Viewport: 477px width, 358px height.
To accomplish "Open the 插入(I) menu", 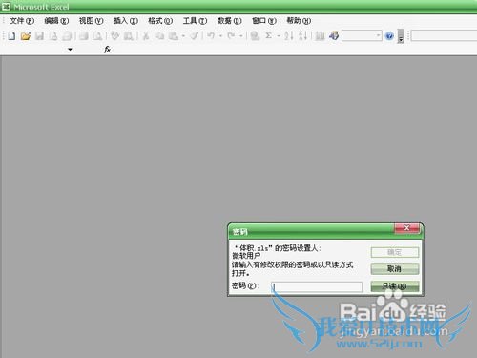I will click(x=126, y=21).
